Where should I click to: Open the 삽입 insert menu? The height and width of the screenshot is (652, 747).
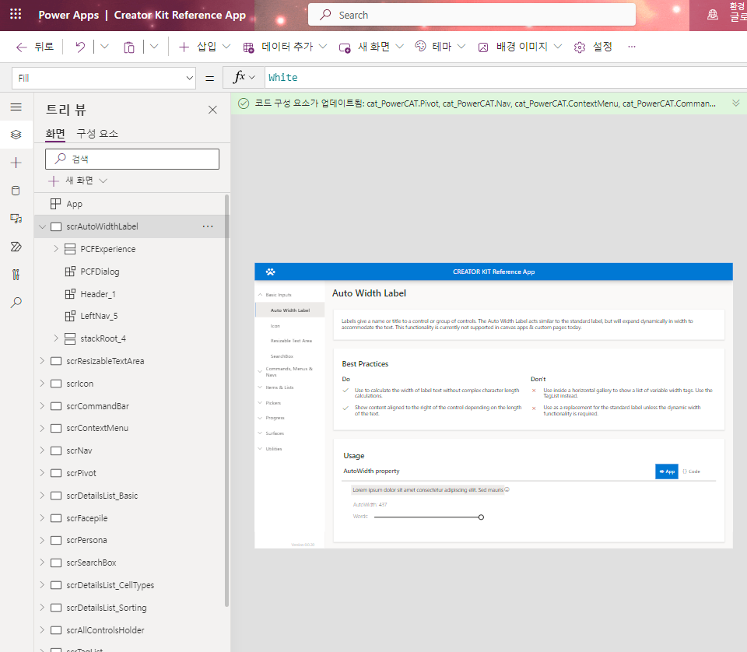pos(205,47)
